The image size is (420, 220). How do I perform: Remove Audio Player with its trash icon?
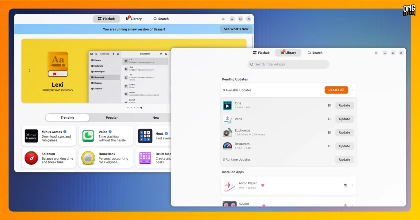(x=345, y=185)
